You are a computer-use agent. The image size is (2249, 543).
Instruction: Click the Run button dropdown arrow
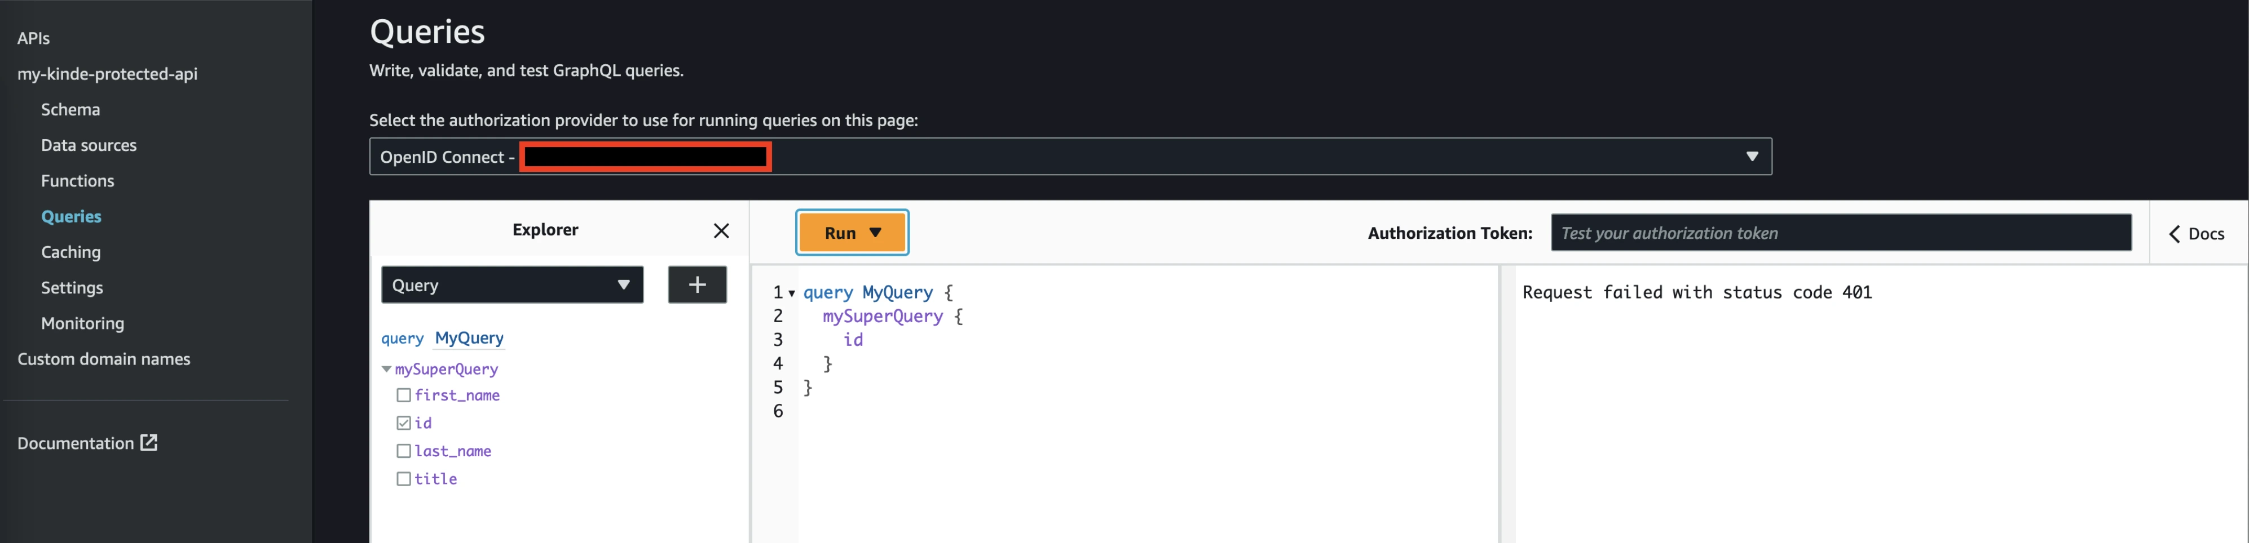coord(876,233)
